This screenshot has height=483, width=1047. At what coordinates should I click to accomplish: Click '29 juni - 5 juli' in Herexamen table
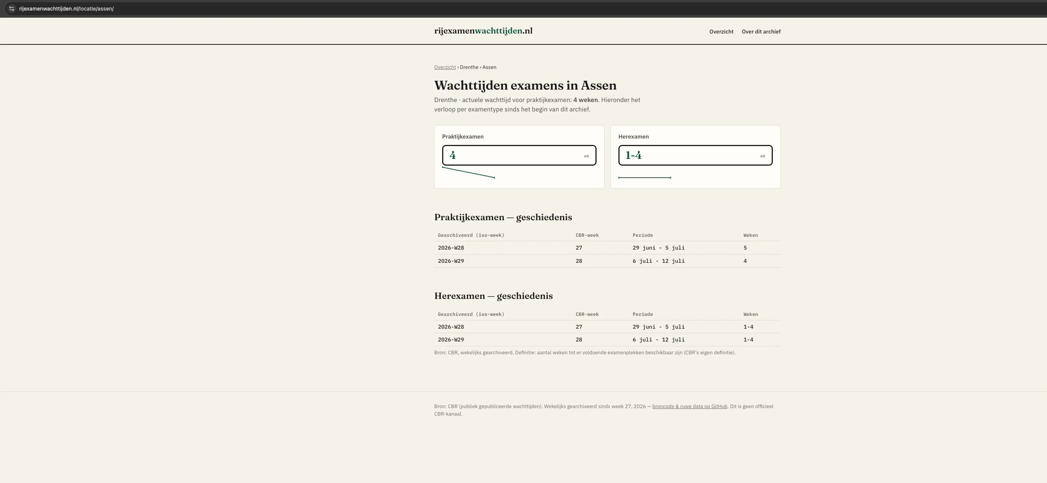[x=658, y=327]
